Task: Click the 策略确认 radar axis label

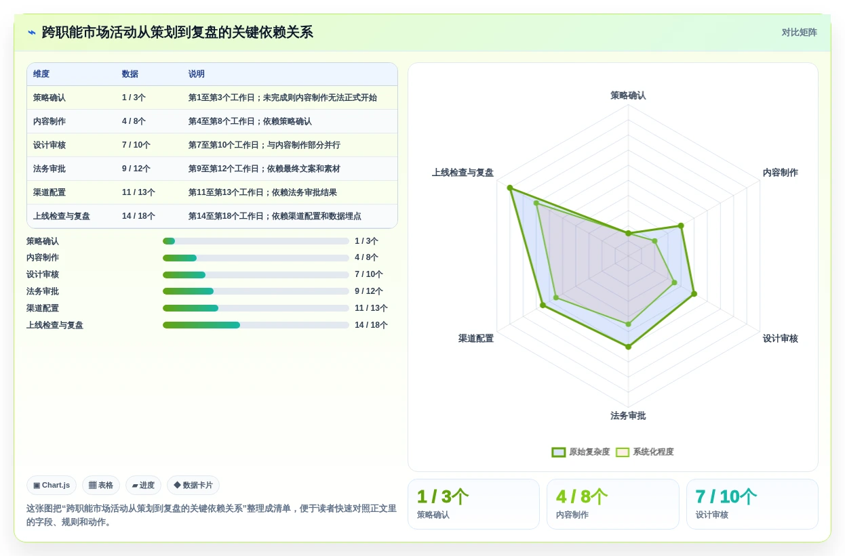Action: tap(628, 95)
